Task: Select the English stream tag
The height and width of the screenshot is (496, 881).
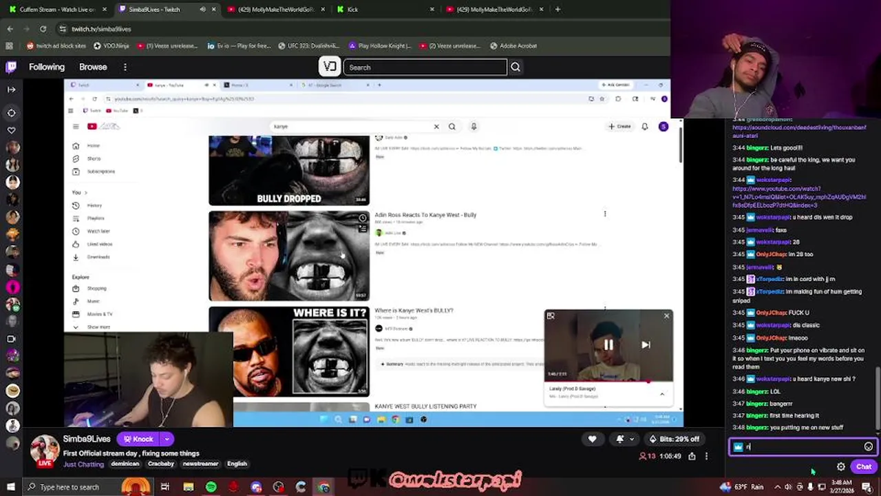Action: (x=237, y=464)
